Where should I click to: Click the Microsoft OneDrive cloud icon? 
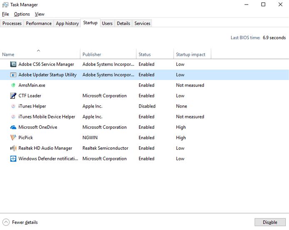[13, 127]
